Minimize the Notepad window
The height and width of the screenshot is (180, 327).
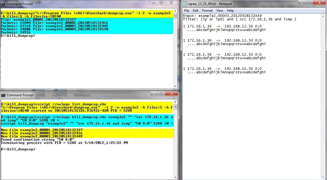(x=302, y=3)
